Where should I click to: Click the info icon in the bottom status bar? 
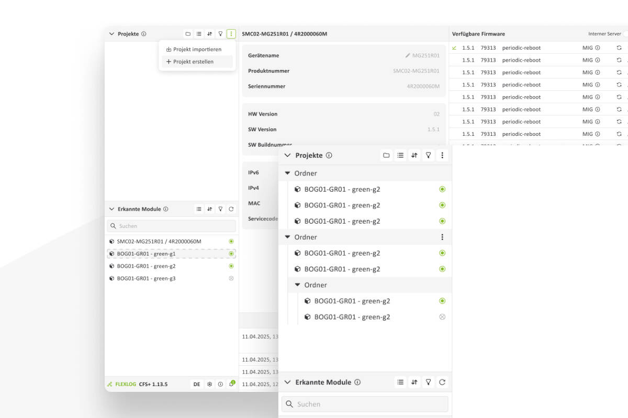tap(220, 384)
